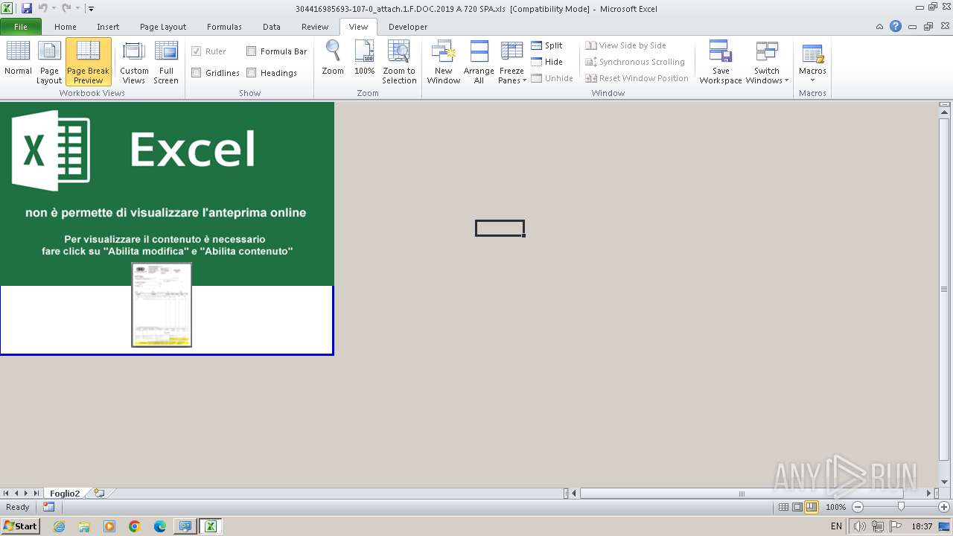The height and width of the screenshot is (536, 953).
Task: Open the Formulas tab
Action: [224, 27]
